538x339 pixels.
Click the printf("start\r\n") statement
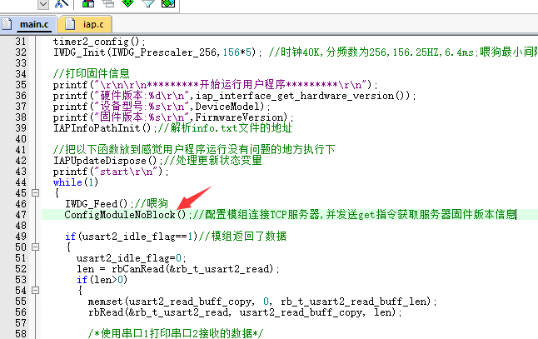(111, 172)
